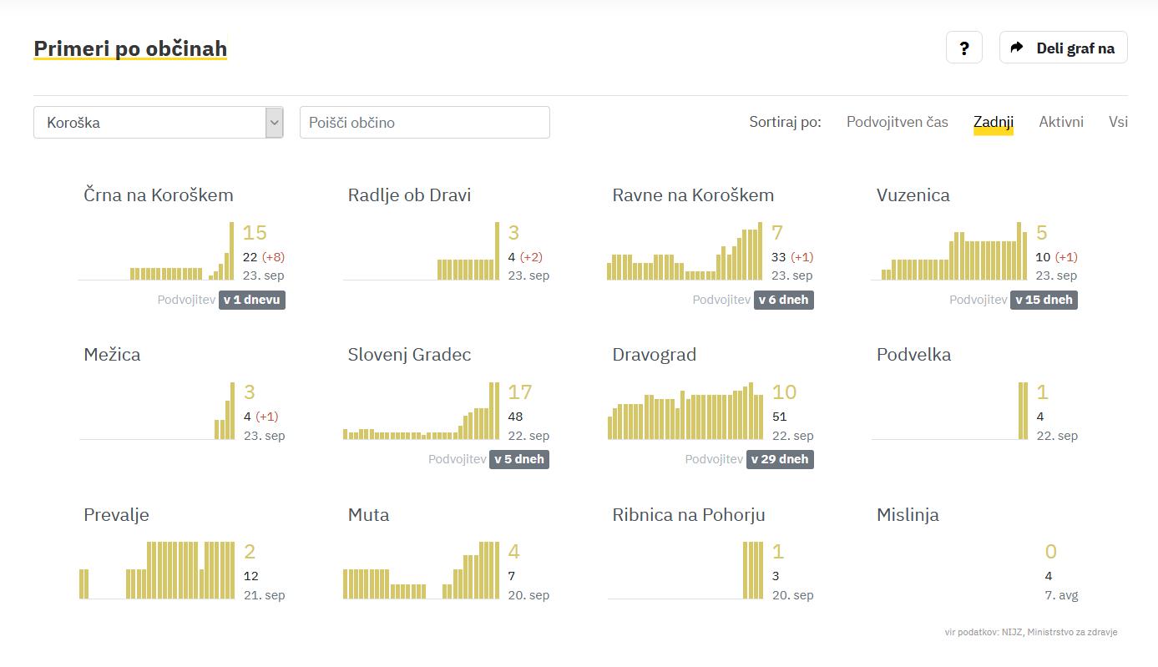The width and height of the screenshot is (1158, 667).
Task: Click the Poišči občino search field
Action: 424,123
